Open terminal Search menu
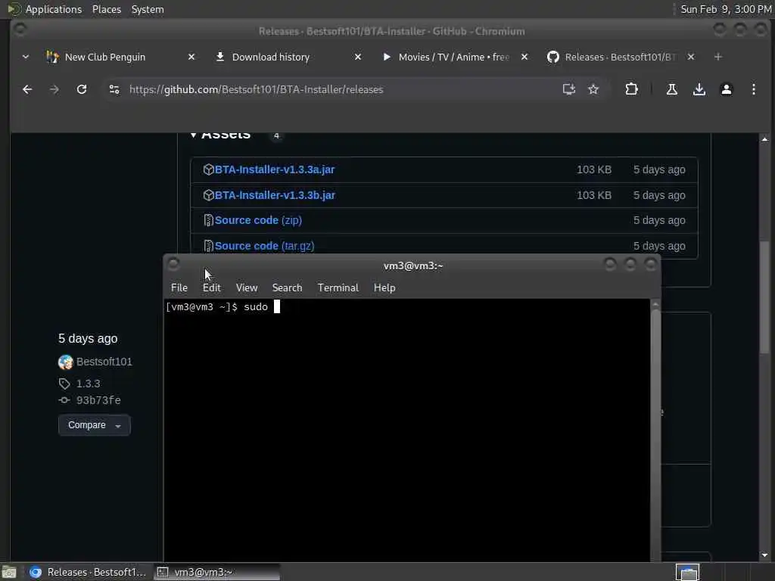The width and height of the screenshot is (775, 581). point(287,287)
